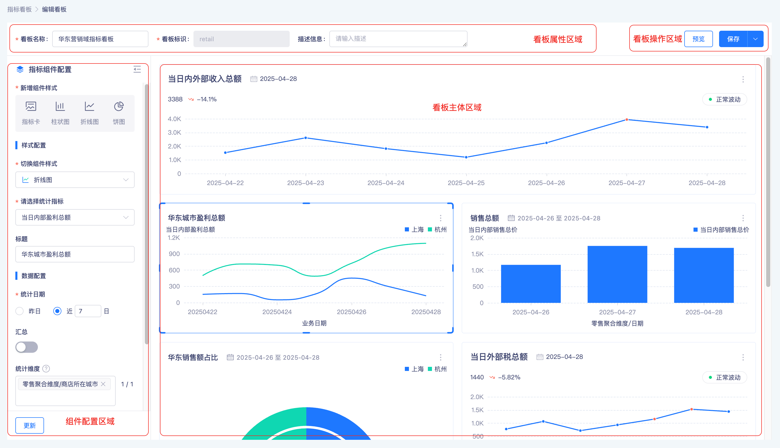Screen dimensions: 780x448
Task: Click the 2025-04-27 bar in 销售总额
Action: click(x=617, y=274)
